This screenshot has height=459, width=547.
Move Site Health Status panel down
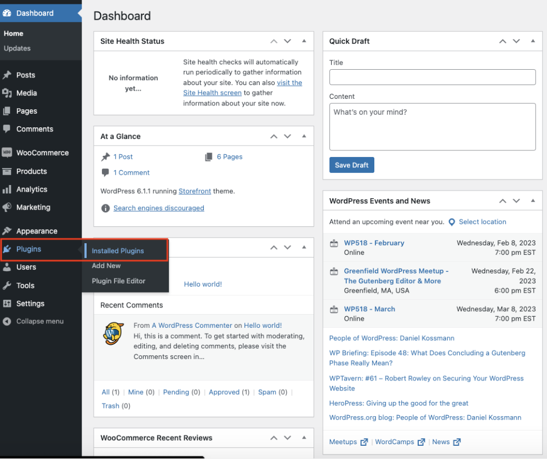(287, 41)
